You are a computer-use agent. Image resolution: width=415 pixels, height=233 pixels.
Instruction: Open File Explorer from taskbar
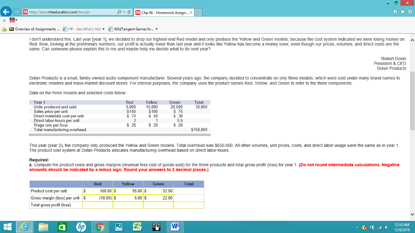(x=43, y=227)
